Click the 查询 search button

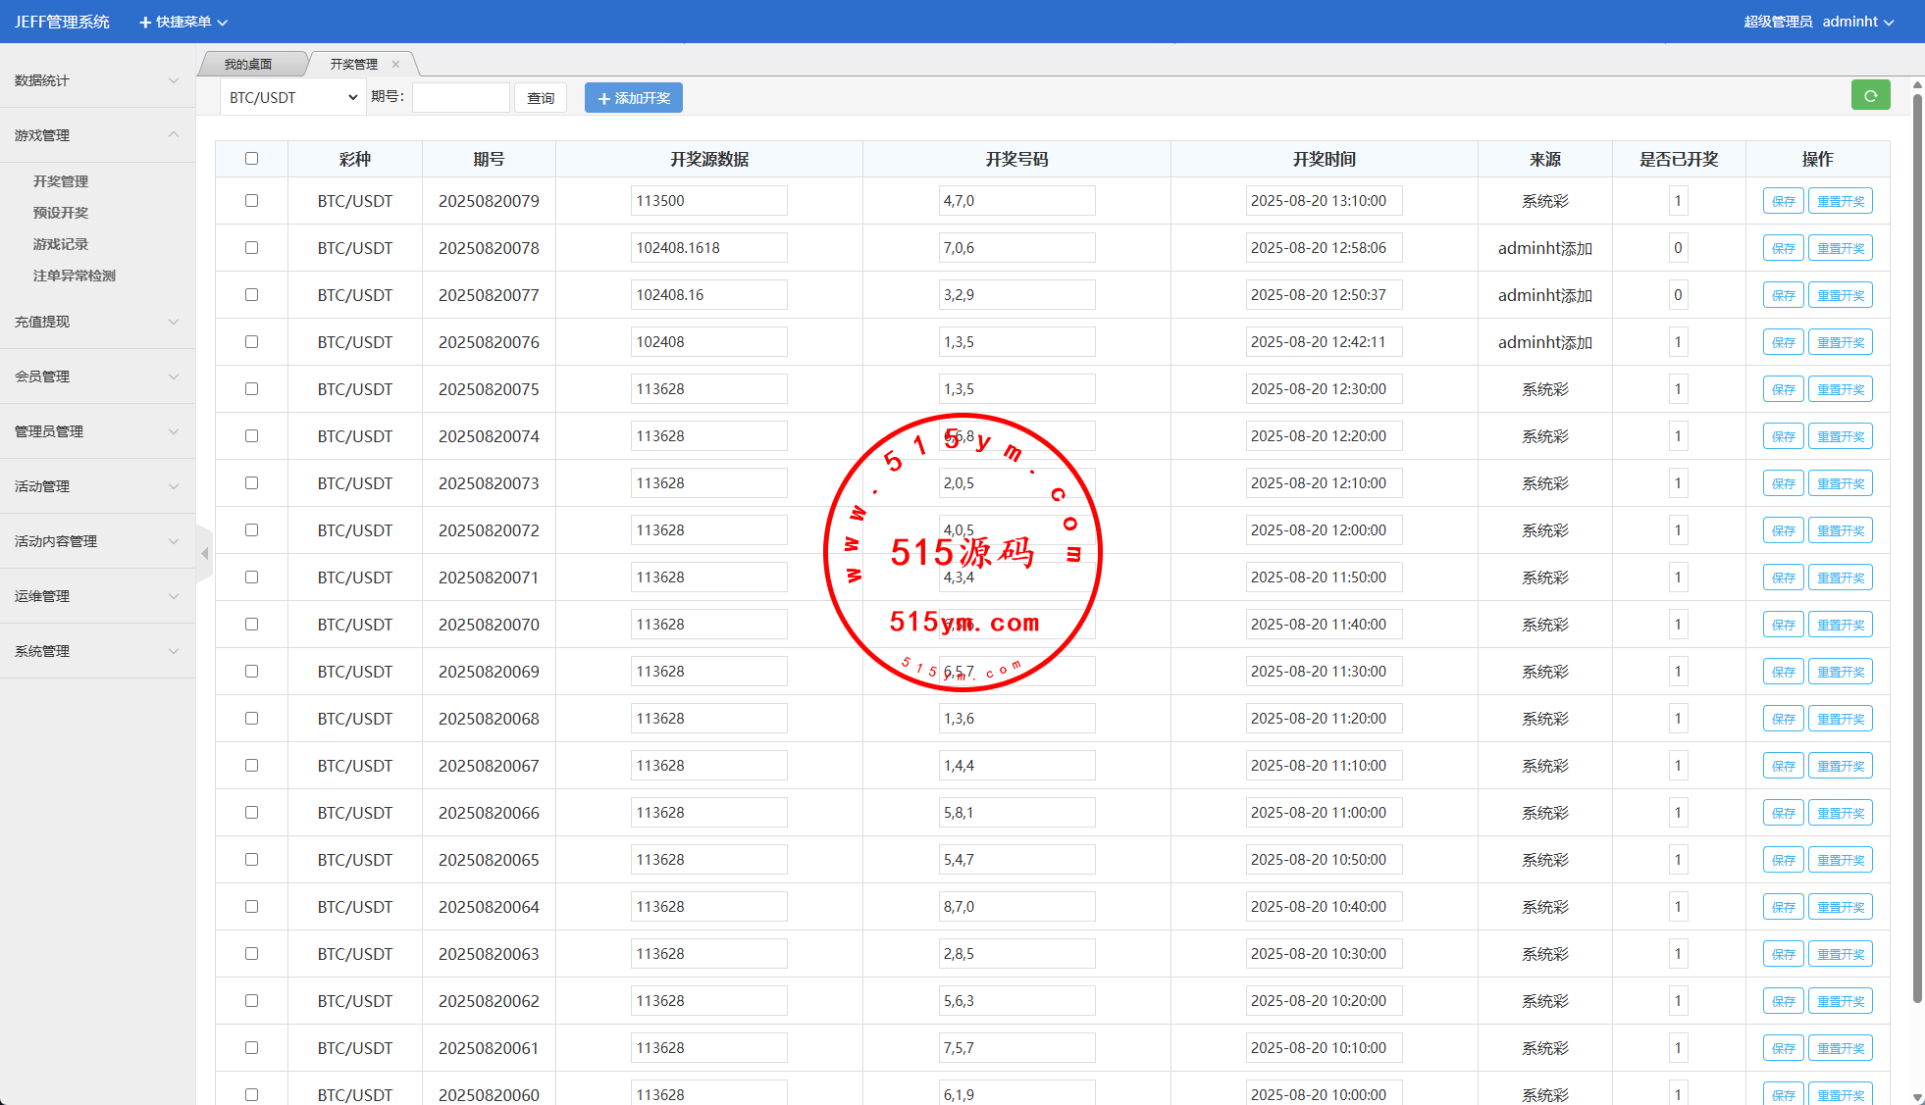pyautogui.click(x=541, y=98)
